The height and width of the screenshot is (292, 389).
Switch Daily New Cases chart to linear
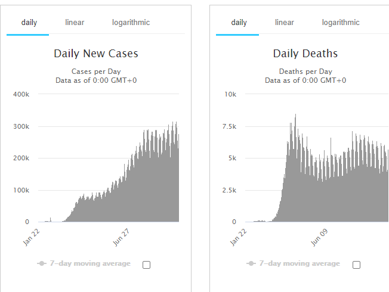(x=75, y=23)
